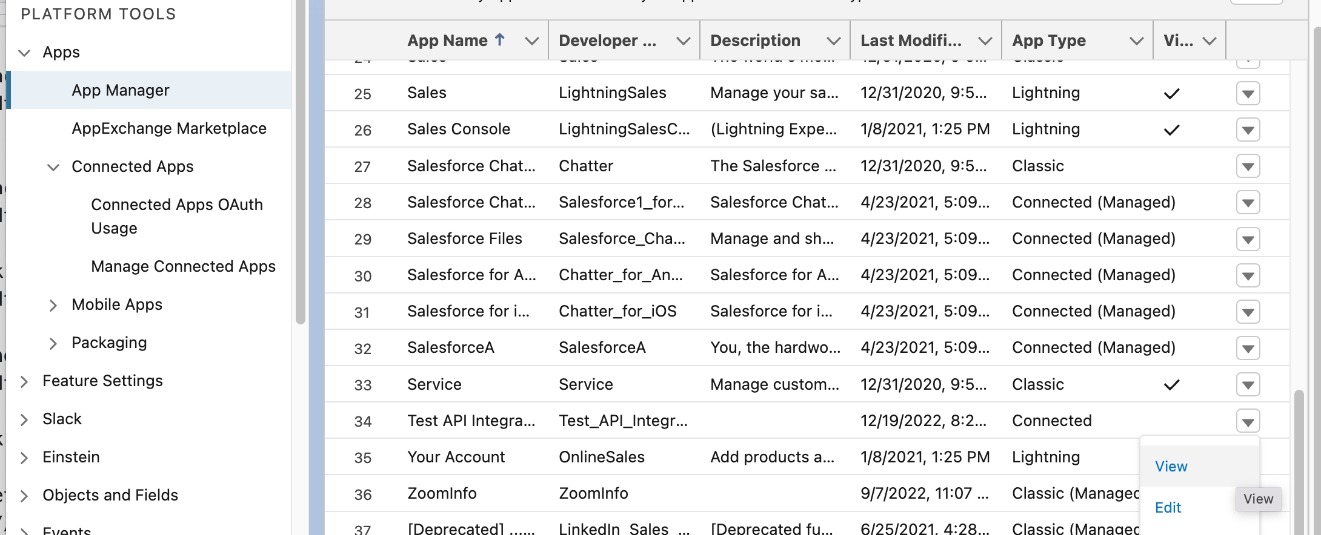Open row actions for LightningSales Sales app
Screen dimensions: 1321x535
point(1248,93)
